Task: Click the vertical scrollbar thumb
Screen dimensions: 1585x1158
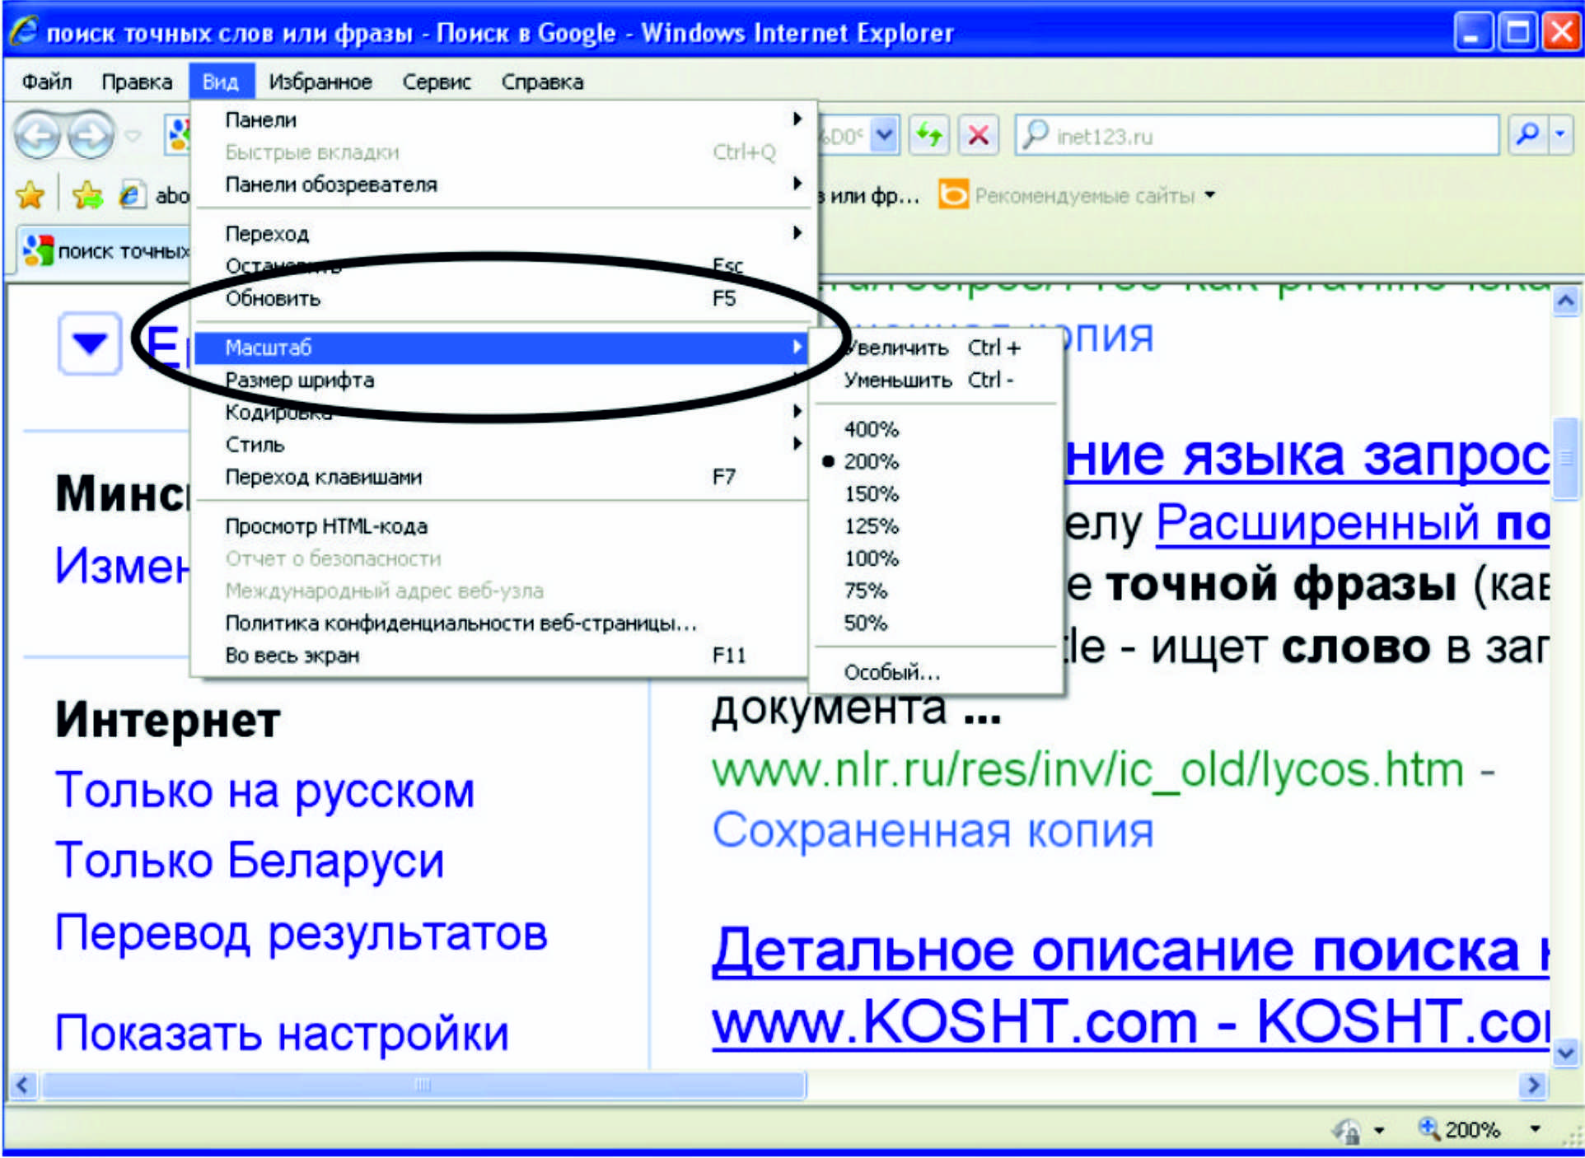Action: [1565, 458]
